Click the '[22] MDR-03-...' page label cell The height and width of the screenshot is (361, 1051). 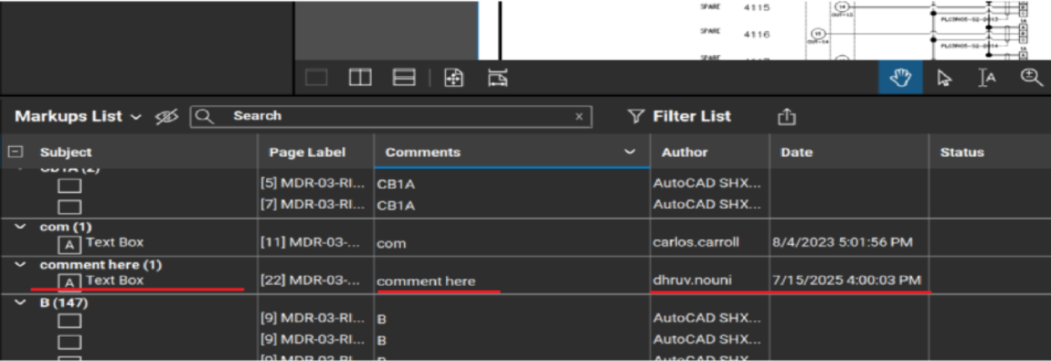[x=312, y=281]
